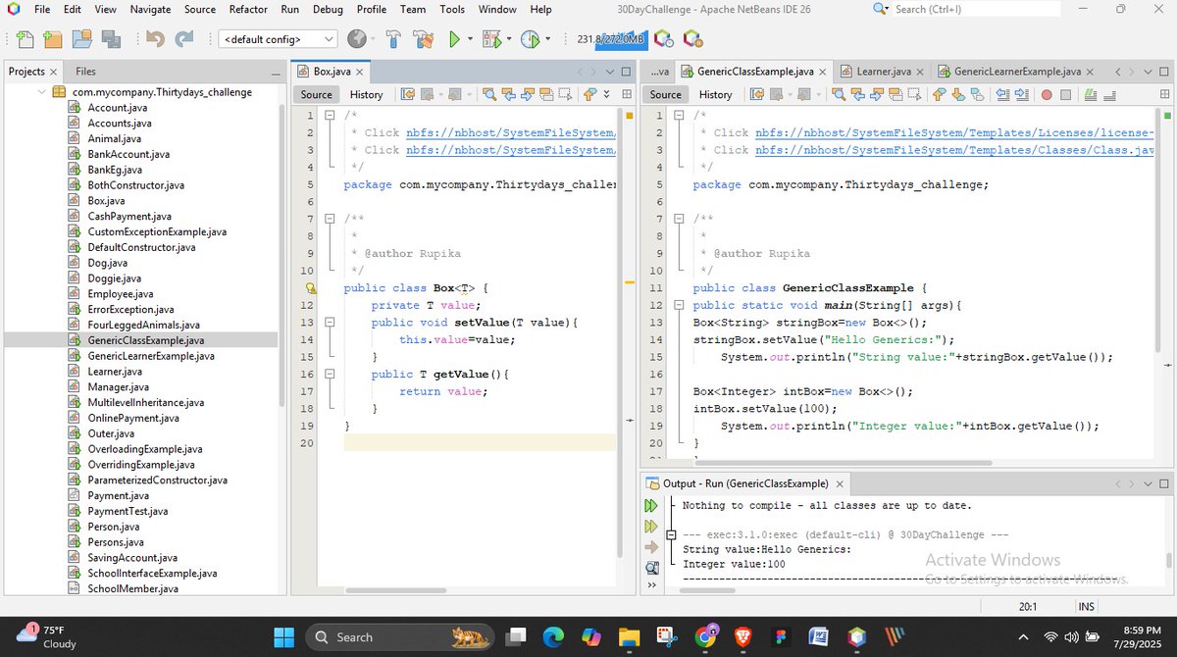Viewport: 1177px width, 657px height.
Task: Click Find Selection magnifier in GenericClassExample editor
Action: point(839,94)
